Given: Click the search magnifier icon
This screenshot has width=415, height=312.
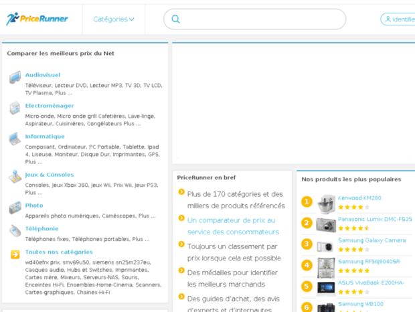Looking at the screenshot, I should coord(176,19).
